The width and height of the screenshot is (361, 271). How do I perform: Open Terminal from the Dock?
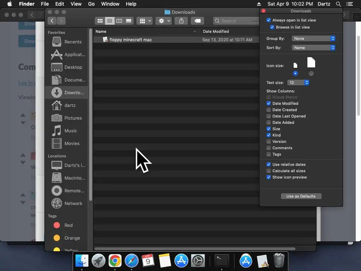click(x=222, y=261)
